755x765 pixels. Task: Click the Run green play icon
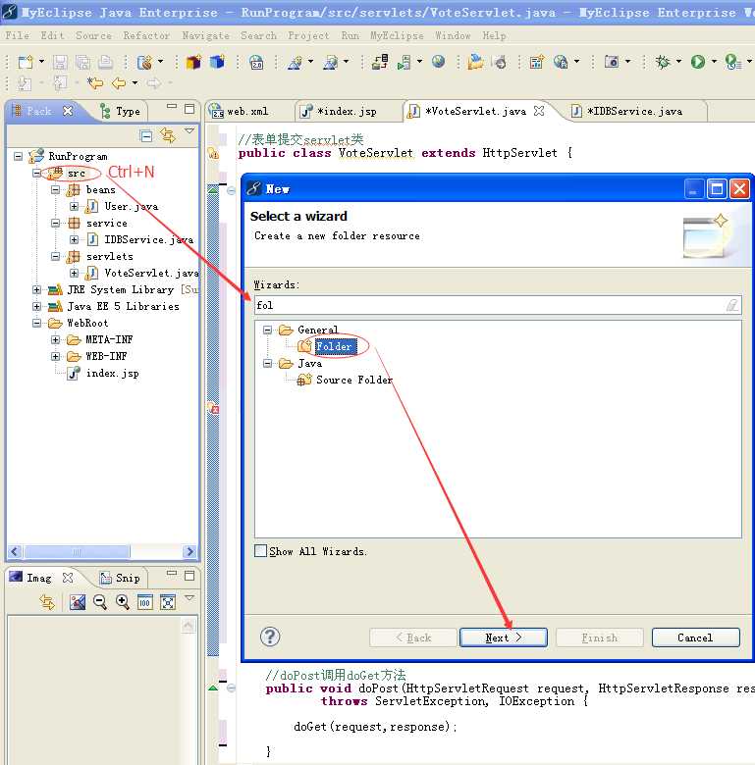point(698,62)
